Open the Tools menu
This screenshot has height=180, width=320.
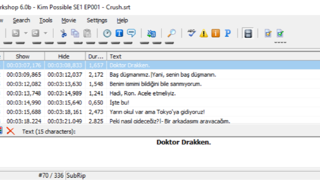click(x=46, y=21)
